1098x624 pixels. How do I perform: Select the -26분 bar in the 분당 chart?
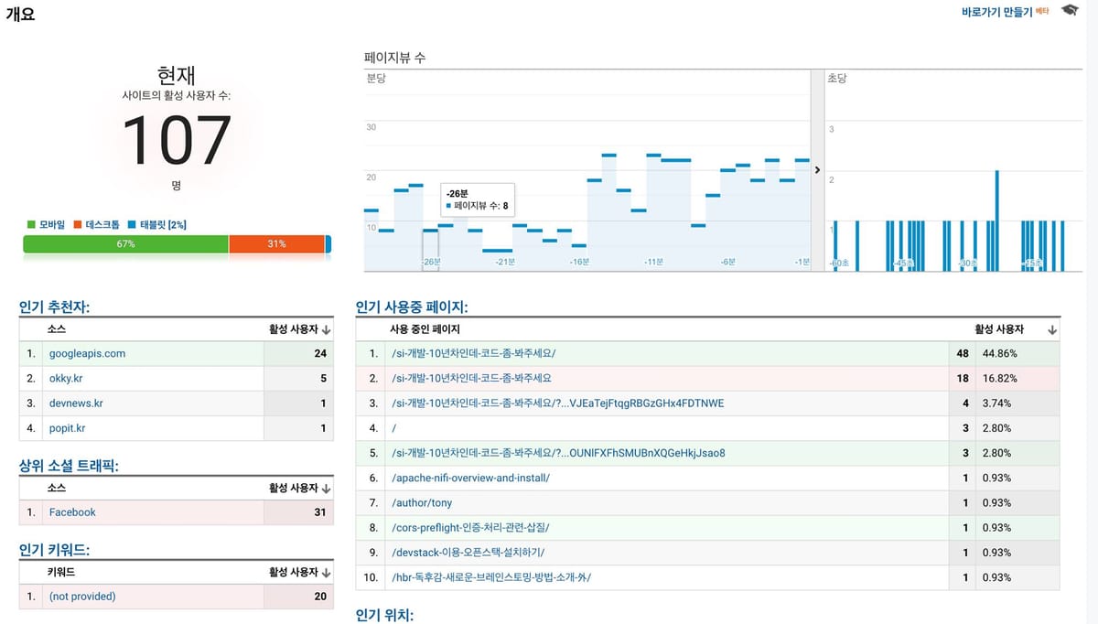click(x=430, y=250)
